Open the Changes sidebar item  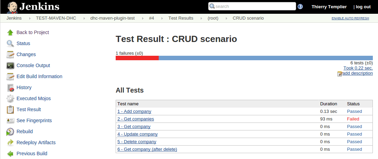pyautogui.click(x=26, y=54)
